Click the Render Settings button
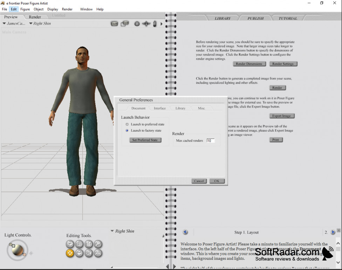 point(283,64)
